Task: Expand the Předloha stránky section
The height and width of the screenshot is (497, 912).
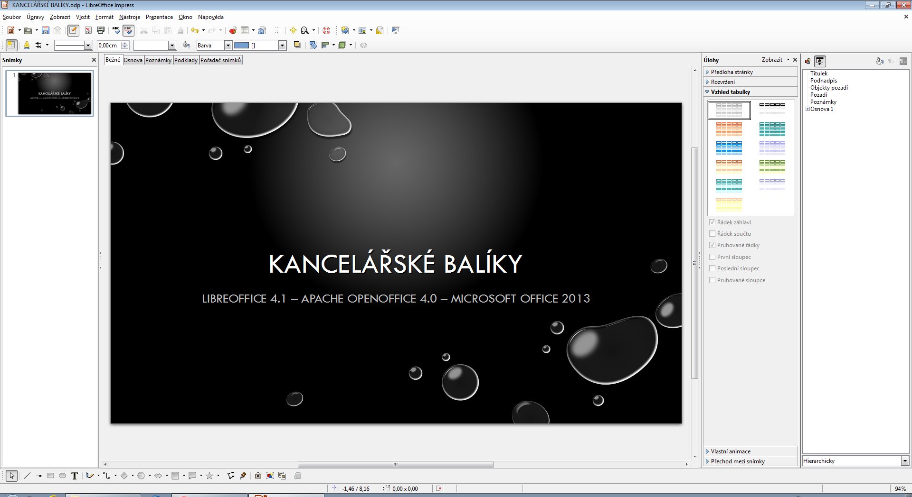Action: coord(750,72)
